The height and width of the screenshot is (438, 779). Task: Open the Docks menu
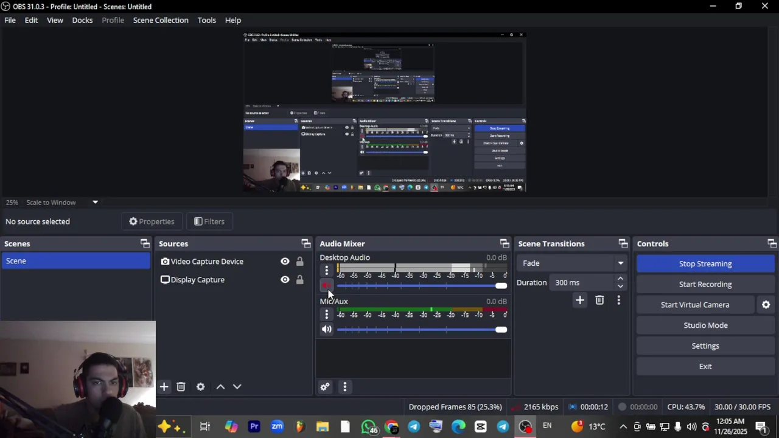pos(82,20)
